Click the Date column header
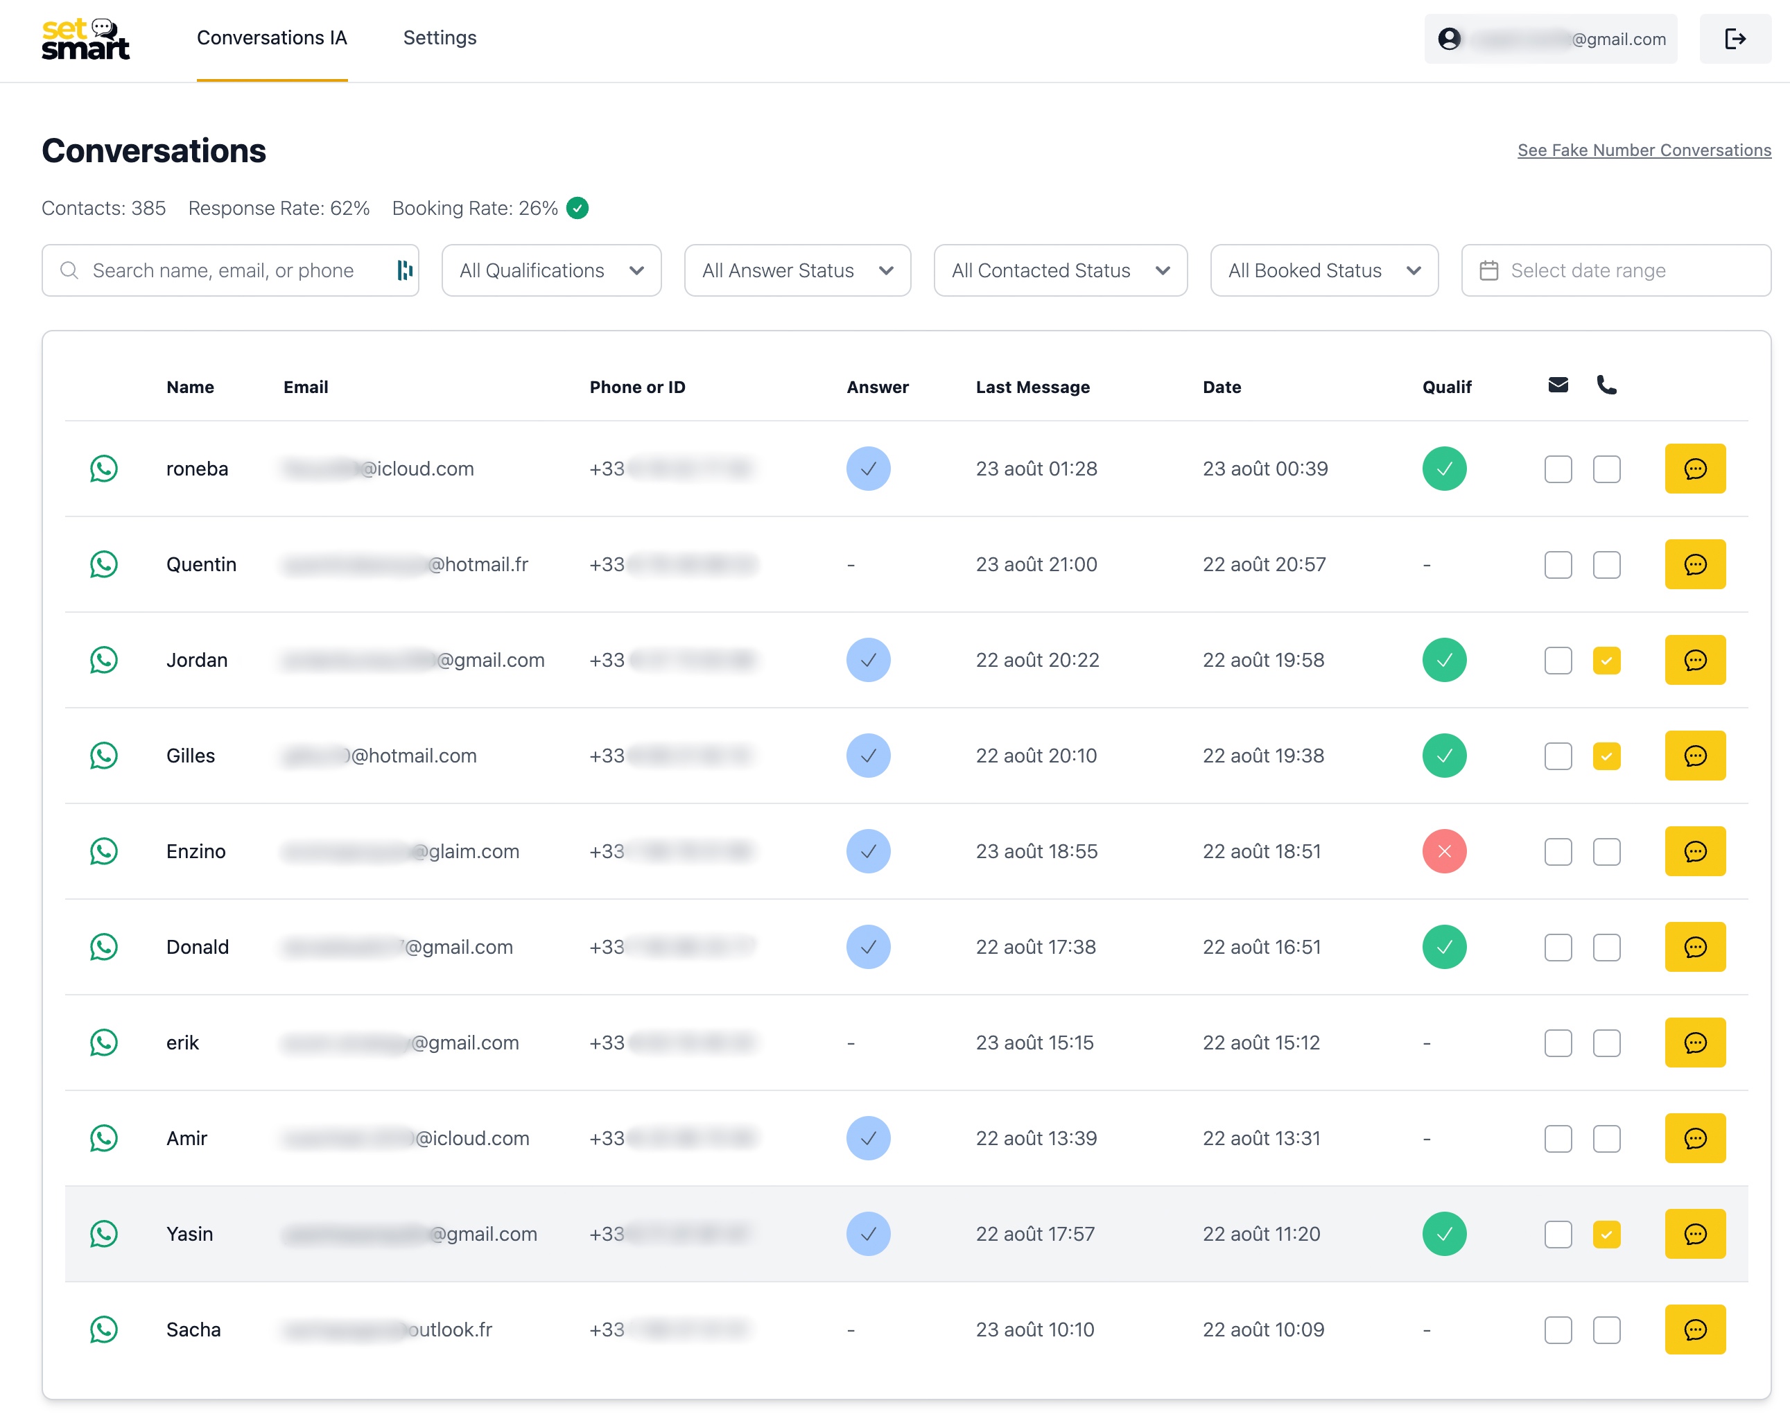This screenshot has height=1421, width=1790. [x=1222, y=387]
